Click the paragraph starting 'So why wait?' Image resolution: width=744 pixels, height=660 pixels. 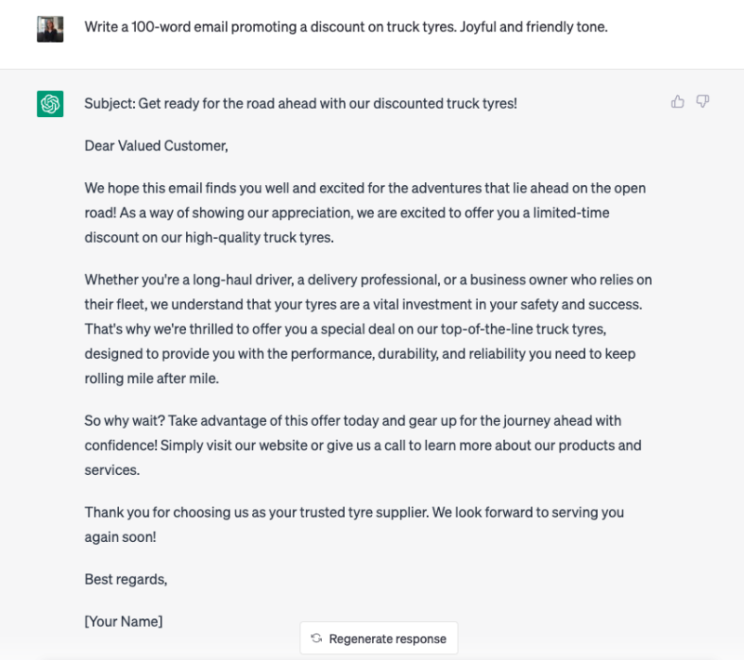click(x=363, y=445)
